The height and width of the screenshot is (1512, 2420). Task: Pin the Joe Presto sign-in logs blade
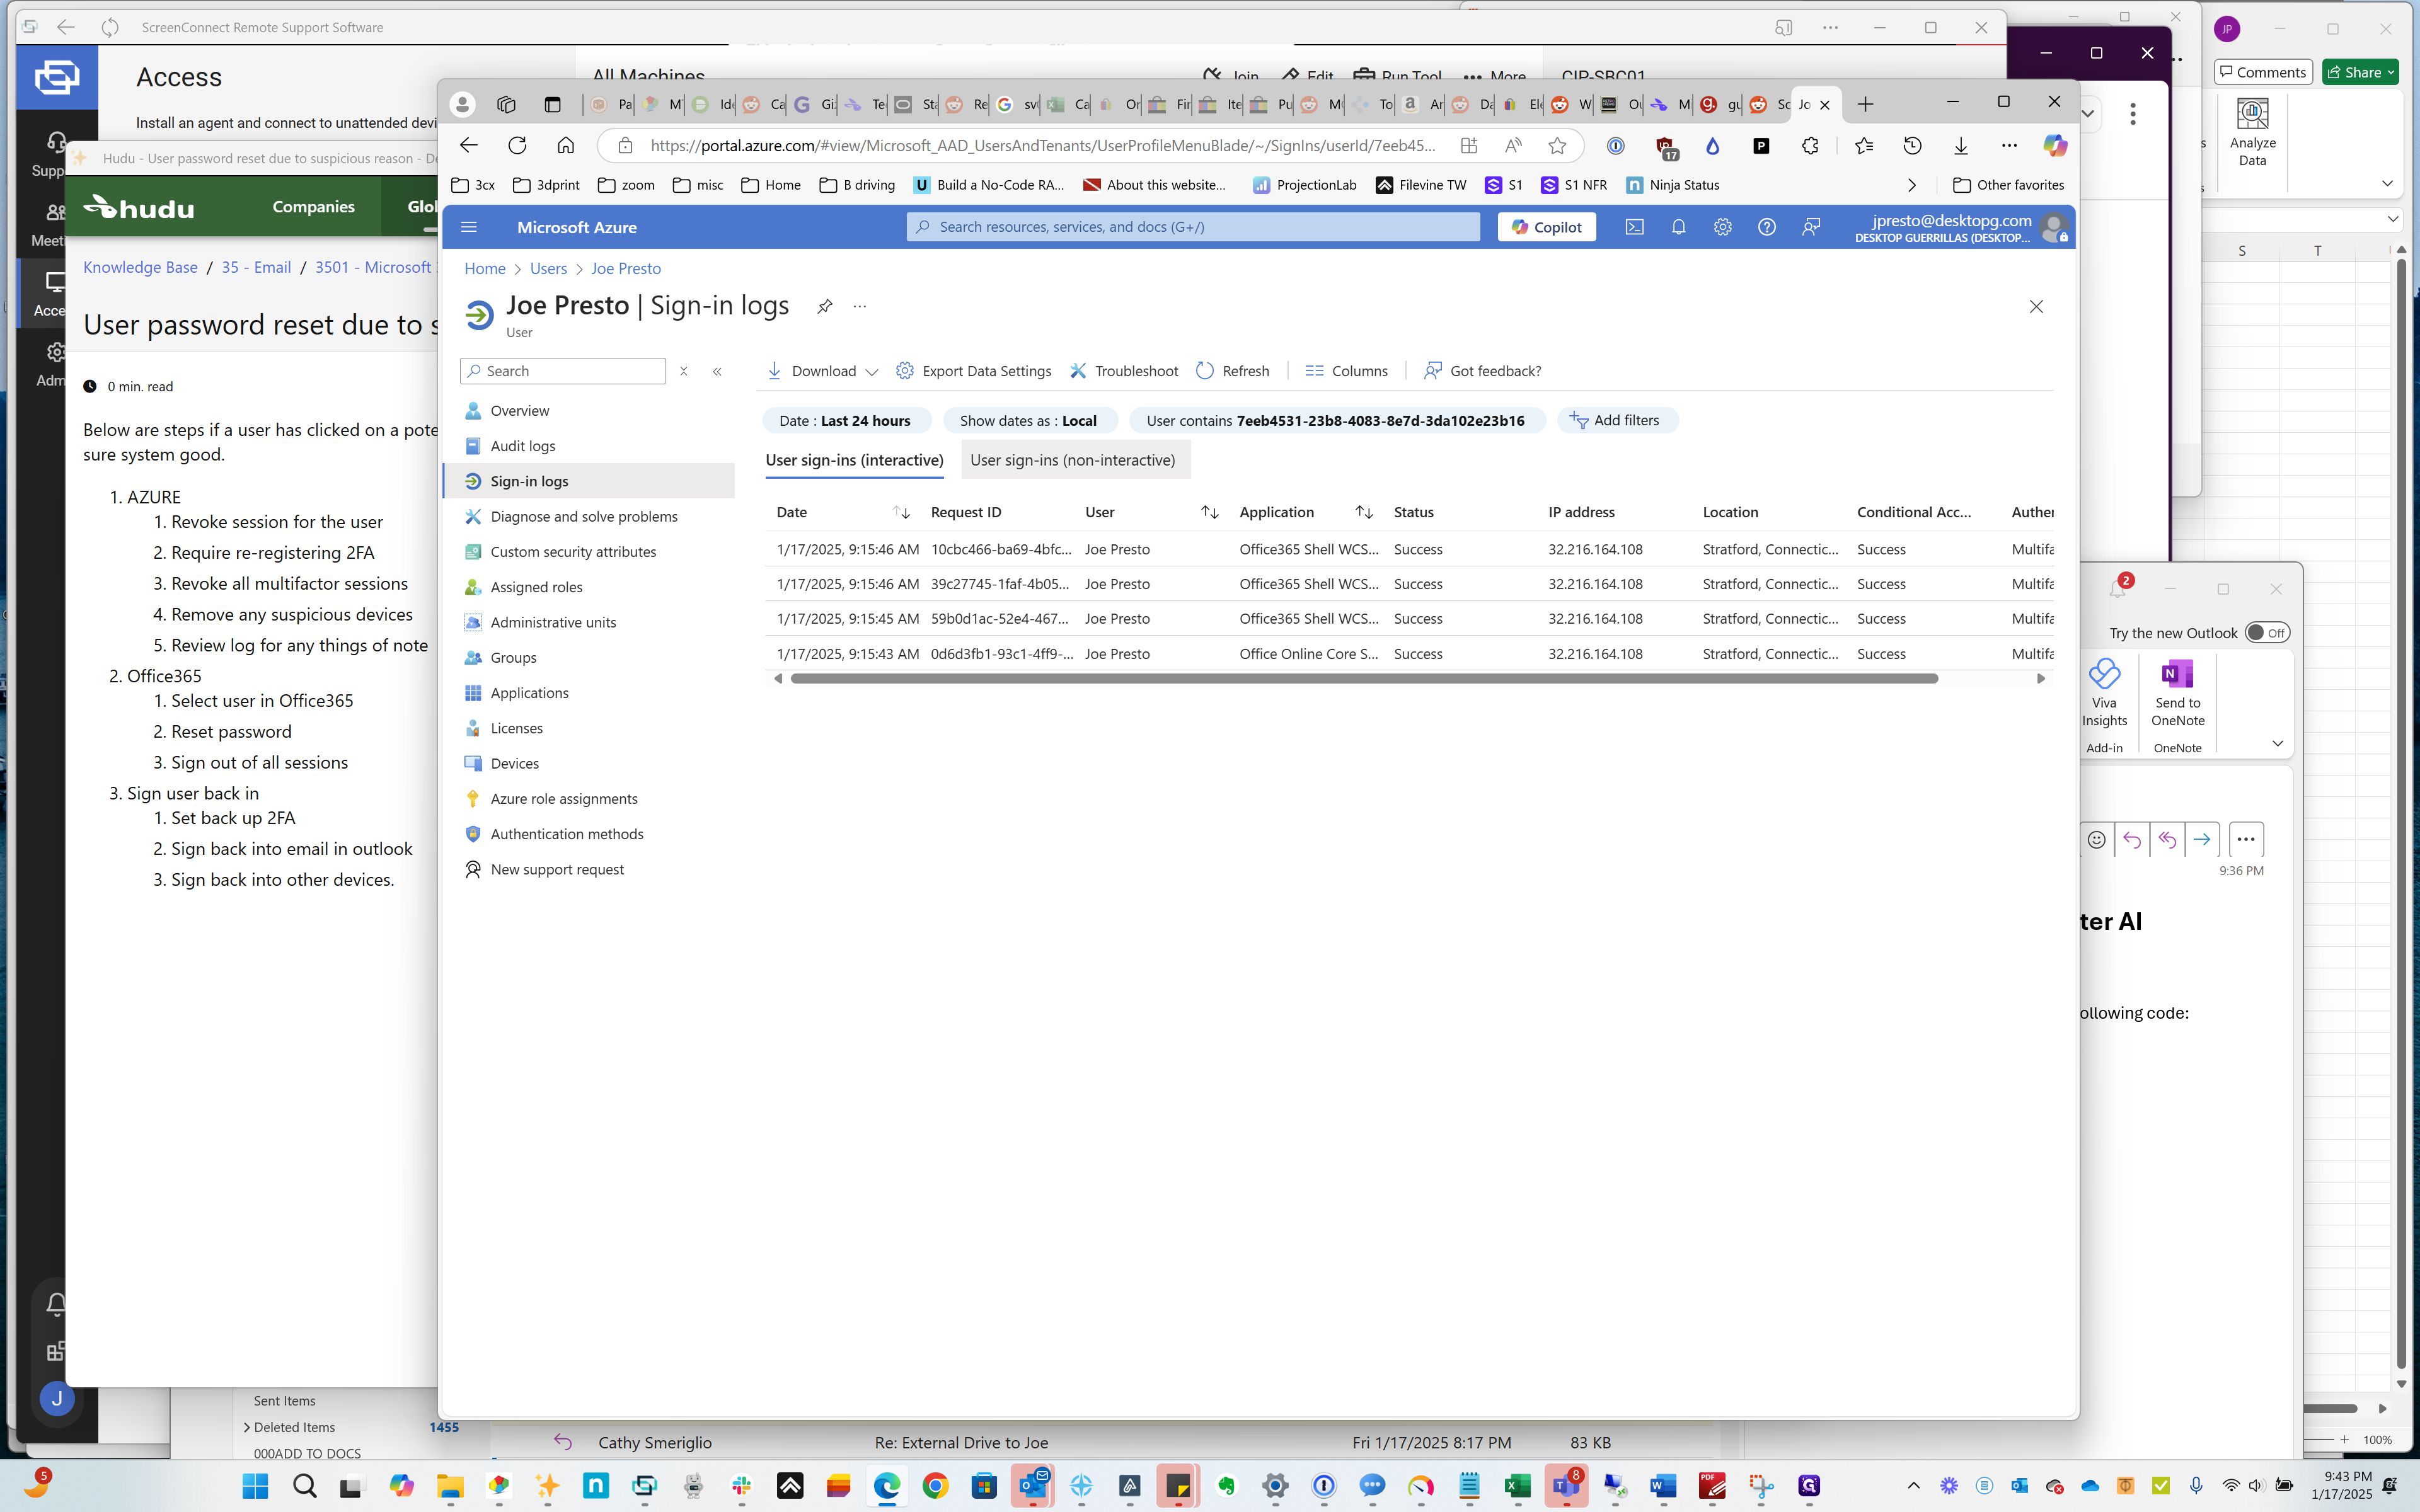pyautogui.click(x=825, y=306)
